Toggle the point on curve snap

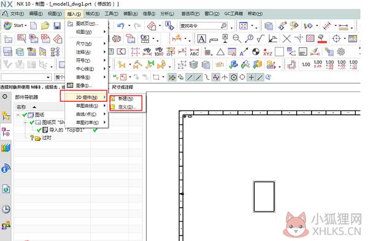pos(260,77)
